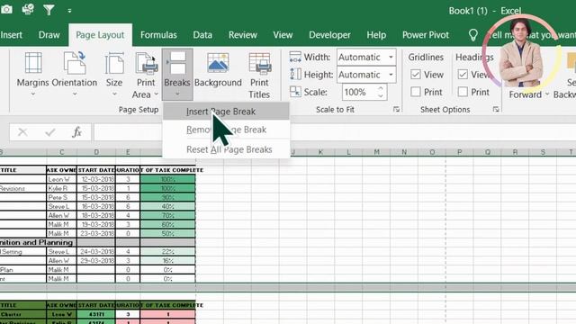Click cell containing Leon W
Viewport: 576px width, 324px height.
(62, 179)
